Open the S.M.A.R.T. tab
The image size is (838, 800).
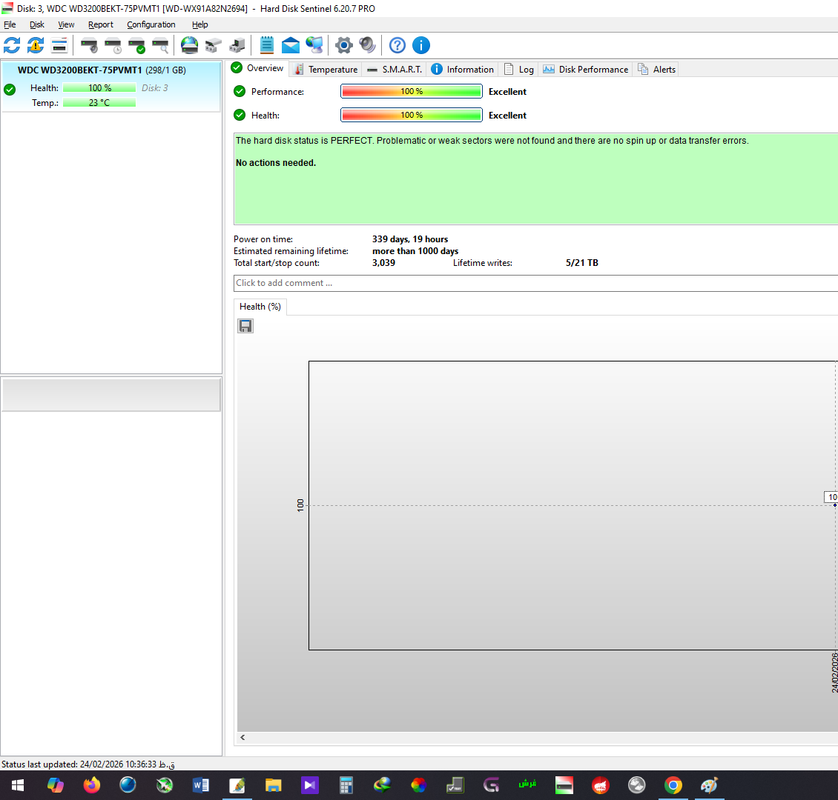pos(395,69)
